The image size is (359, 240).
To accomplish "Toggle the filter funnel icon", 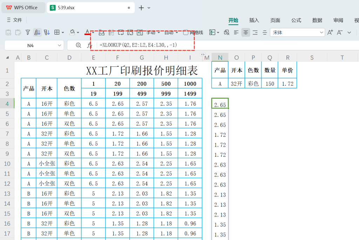I will pyautogui.click(x=28, y=33).
